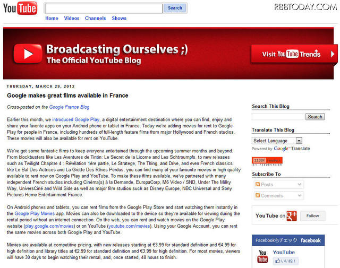This screenshot has height=268, width=340.
Task: Click the RSS feed icon next to Posts
Action: pyautogui.click(x=258, y=184)
